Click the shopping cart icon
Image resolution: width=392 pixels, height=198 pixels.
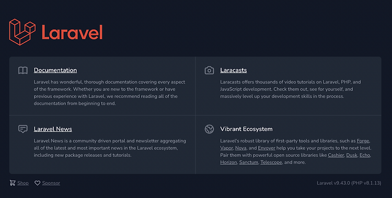click(13, 183)
